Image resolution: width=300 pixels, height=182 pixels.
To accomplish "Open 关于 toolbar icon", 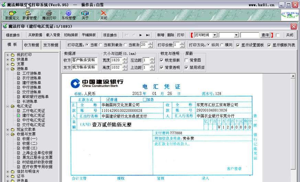I will pos(85,15).
